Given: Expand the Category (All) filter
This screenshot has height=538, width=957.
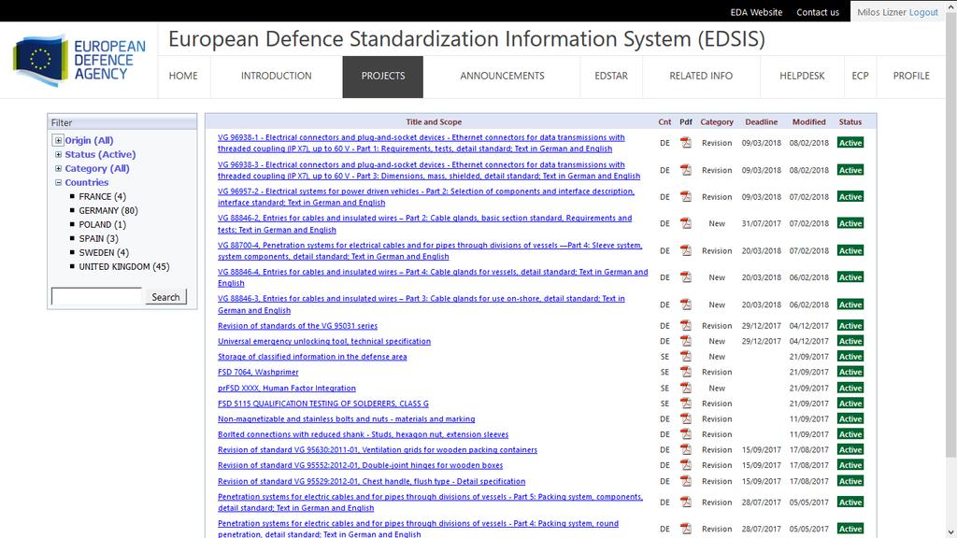Looking at the screenshot, I should 58,168.
